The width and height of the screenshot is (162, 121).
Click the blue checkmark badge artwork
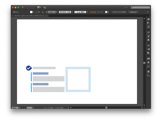click(x=29, y=68)
